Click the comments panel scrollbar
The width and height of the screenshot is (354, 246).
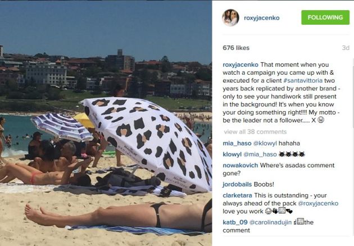pyautogui.click(x=353, y=97)
